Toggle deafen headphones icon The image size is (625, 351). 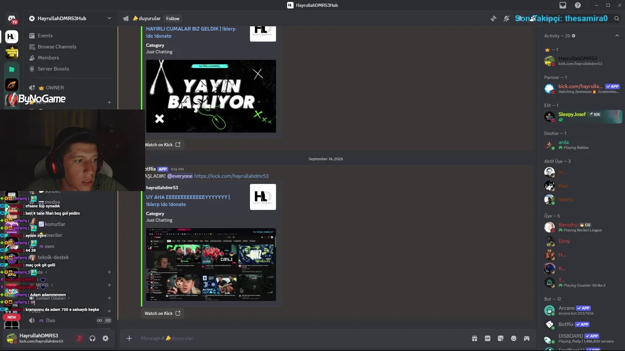[x=92, y=338]
